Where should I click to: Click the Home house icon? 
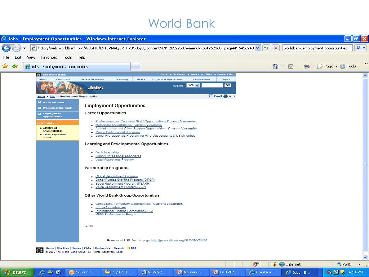pyautogui.click(x=276, y=66)
